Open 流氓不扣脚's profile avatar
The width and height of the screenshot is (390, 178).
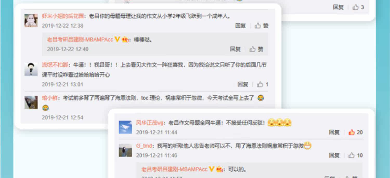(x=31, y=69)
